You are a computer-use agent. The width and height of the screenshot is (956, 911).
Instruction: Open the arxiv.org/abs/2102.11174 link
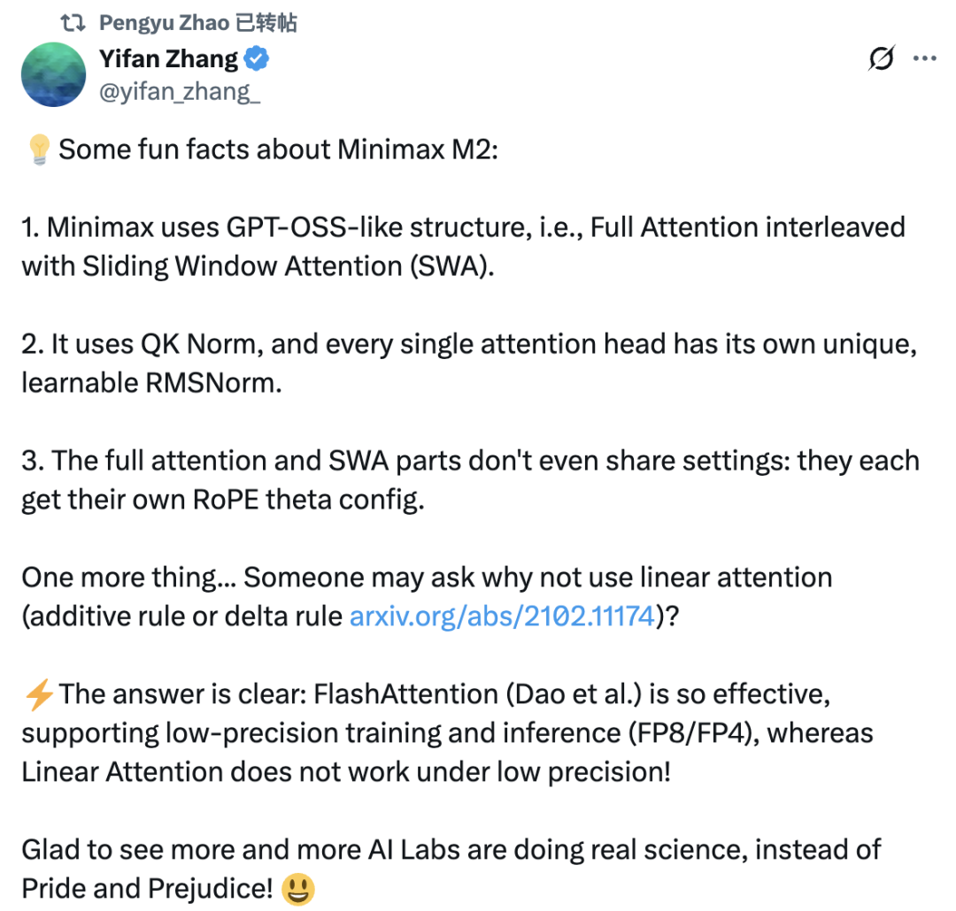pyautogui.click(x=502, y=616)
